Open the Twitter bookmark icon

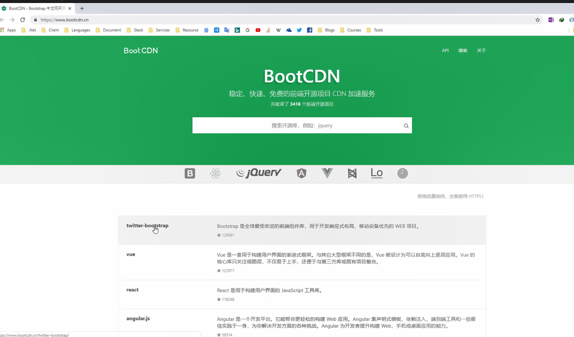pyautogui.click(x=299, y=30)
